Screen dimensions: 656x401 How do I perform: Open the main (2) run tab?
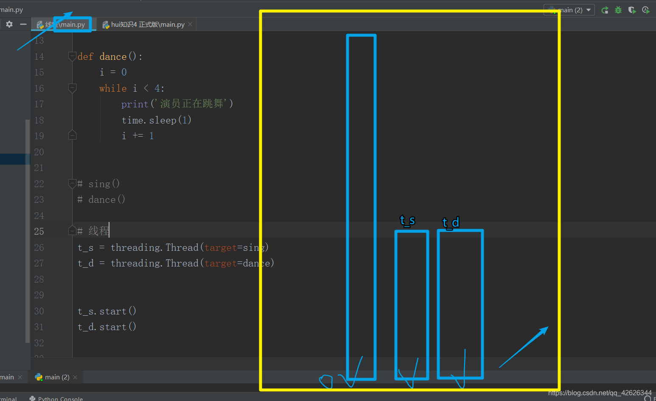tap(57, 377)
